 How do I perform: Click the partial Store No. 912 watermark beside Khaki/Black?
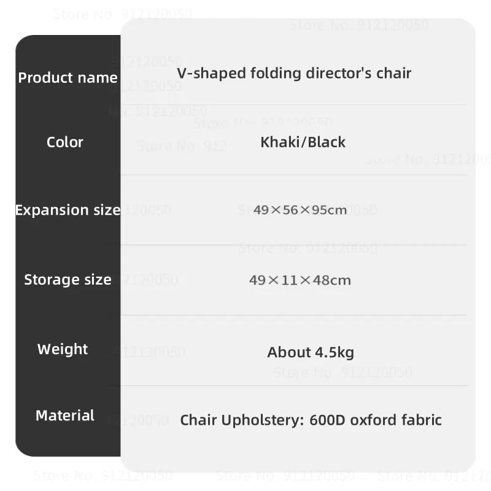[x=182, y=146]
